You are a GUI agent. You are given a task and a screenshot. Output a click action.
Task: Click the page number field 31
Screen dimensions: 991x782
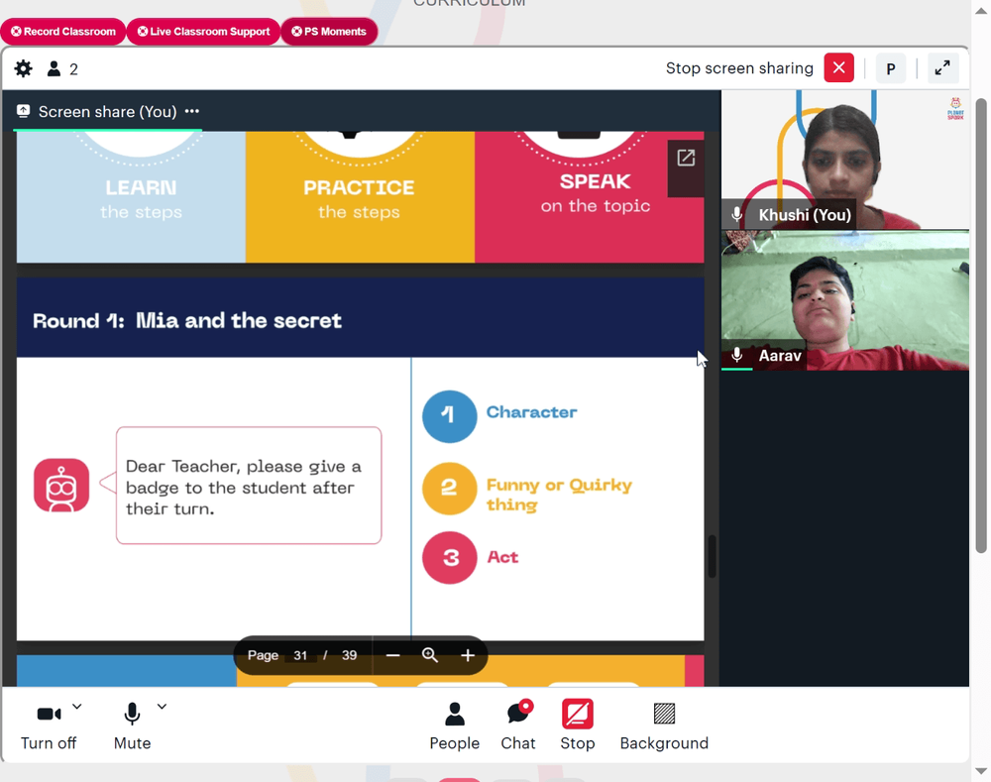coord(300,655)
